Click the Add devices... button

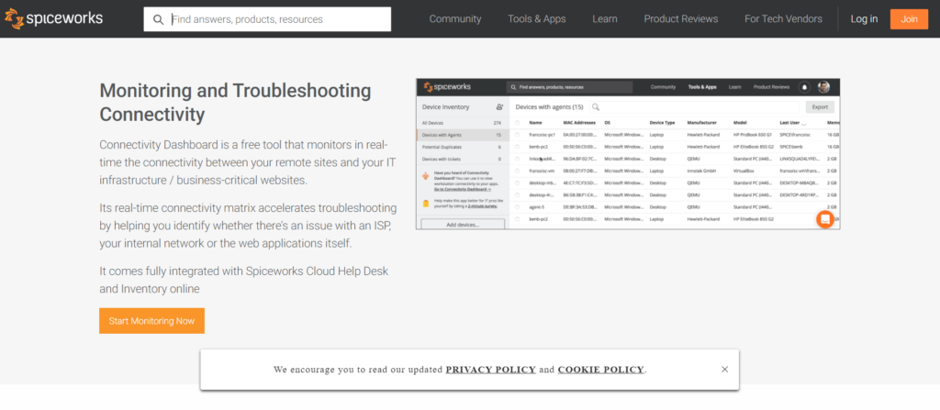(463, 224)
